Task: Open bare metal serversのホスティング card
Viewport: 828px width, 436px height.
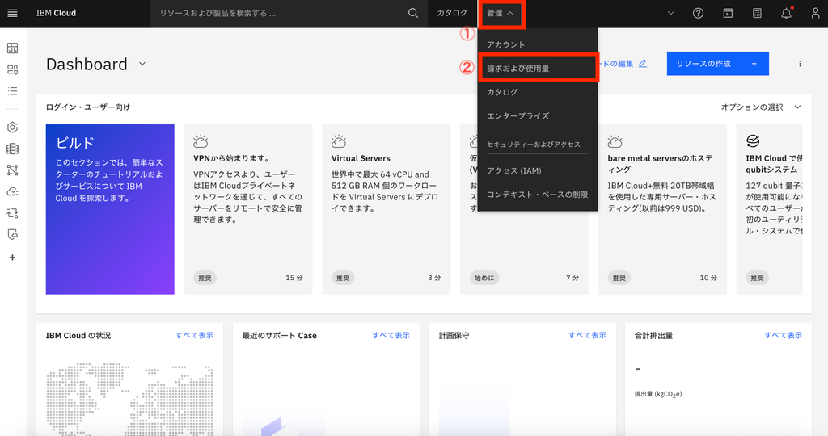Action: click(662, 209)
